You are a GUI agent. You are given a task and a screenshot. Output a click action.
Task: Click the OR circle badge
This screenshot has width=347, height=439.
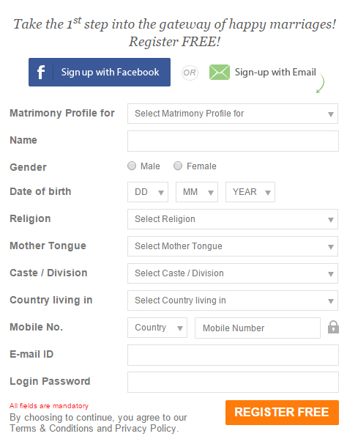190,73
